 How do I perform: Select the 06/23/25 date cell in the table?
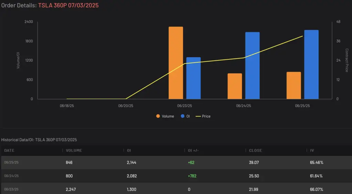11,189
